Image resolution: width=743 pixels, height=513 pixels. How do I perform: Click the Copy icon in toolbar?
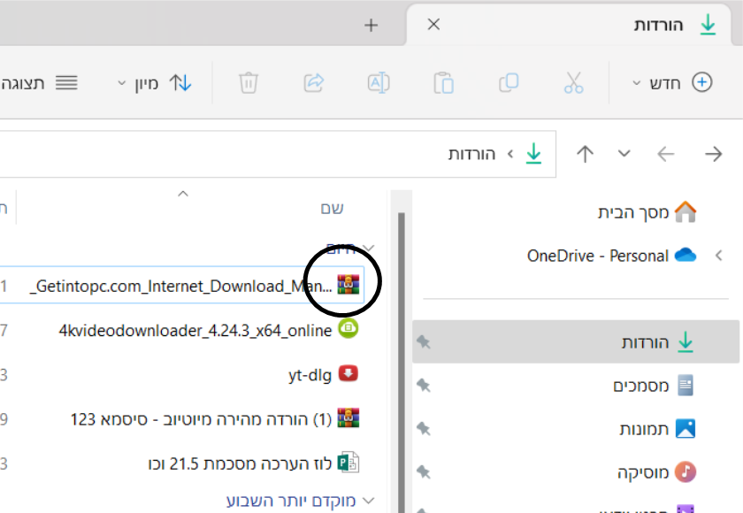pyautogui.click(x=509, y=83)
